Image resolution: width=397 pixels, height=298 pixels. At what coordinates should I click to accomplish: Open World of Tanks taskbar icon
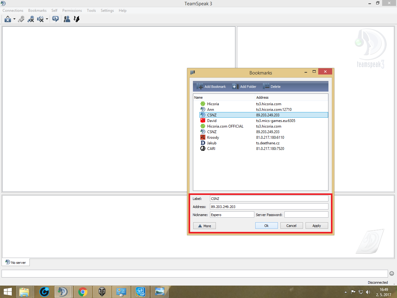click(x=102, y=292)
